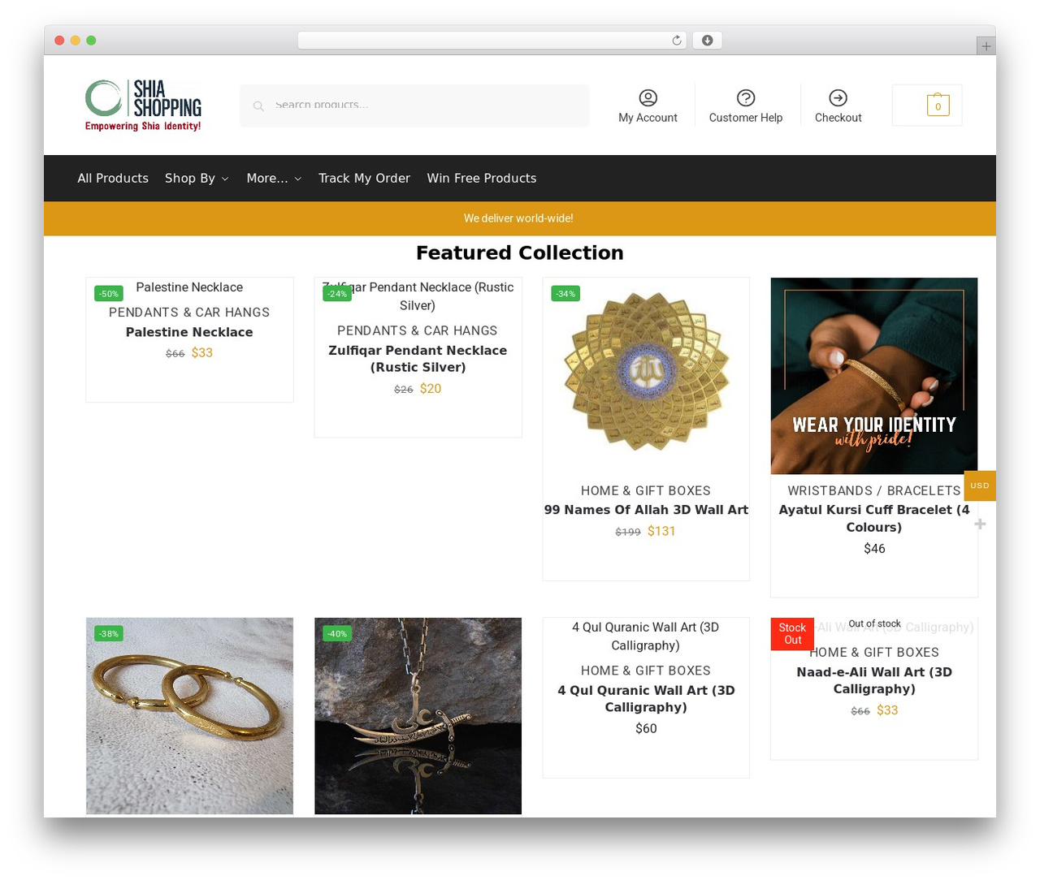Click the Wristbands / Bracelets category label
Screen dimensions: 1040x880
pos(874,491)
